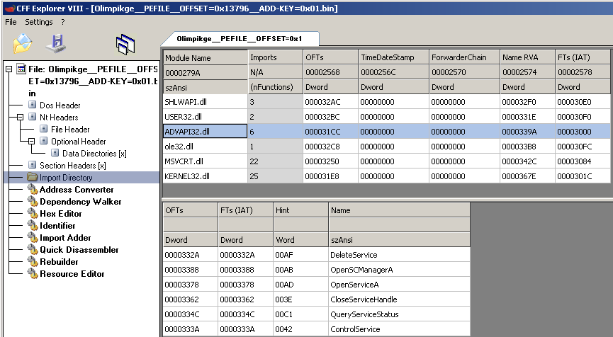Click the Resource Editor tool icon
This screenshot has width=613, height=337.
point(33,274)
